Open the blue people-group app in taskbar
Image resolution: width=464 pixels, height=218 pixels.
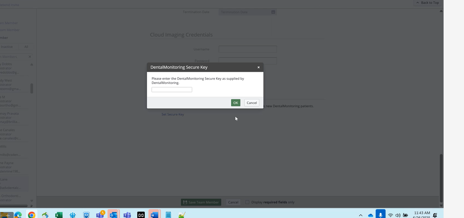[x=72, y=215]
